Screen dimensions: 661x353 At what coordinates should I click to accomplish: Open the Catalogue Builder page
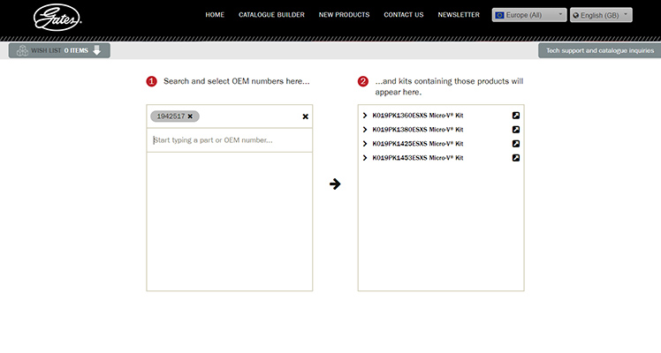pyautogui.click(x=271, y=15)
